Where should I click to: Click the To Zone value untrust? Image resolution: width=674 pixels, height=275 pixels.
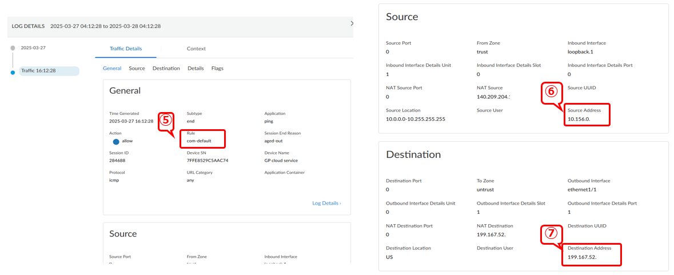485,189
